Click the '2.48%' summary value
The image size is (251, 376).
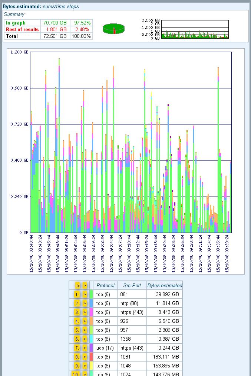coord(82,29)
